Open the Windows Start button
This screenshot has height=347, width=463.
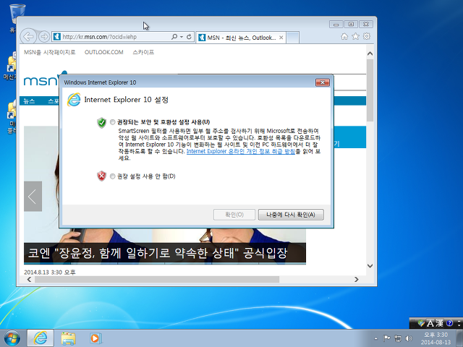(12, 338)
